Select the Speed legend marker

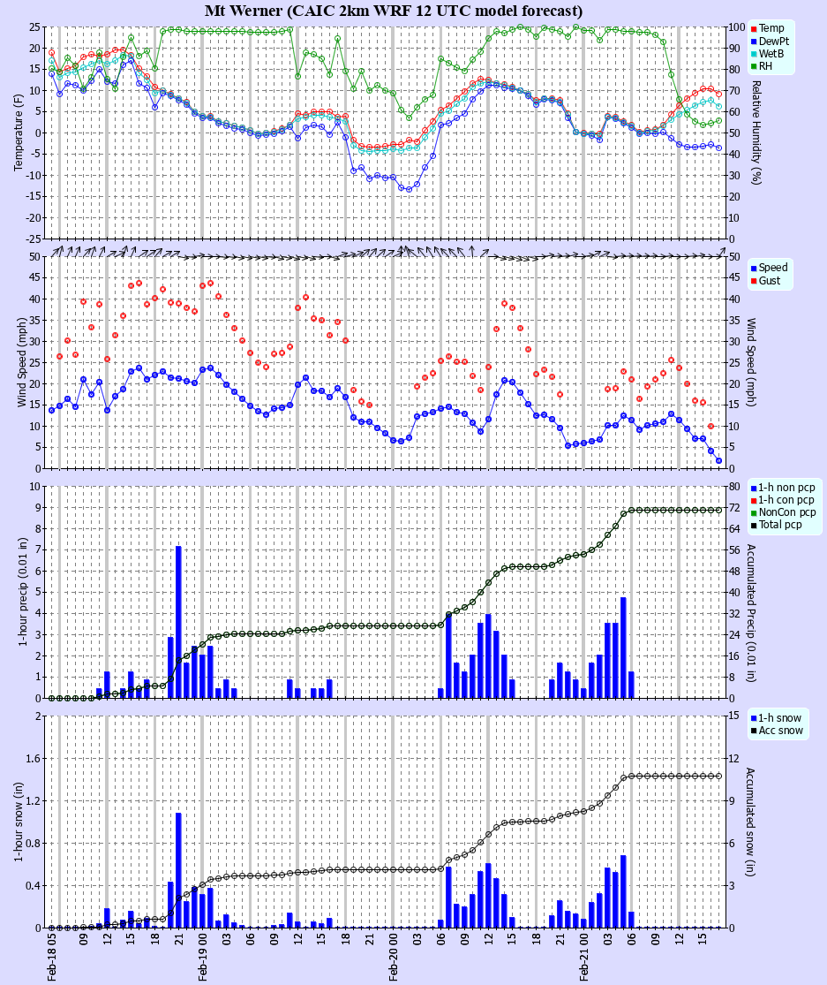[754, 268]
